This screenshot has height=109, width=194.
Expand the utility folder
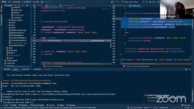pyautogui.click(x=7, y=28)
